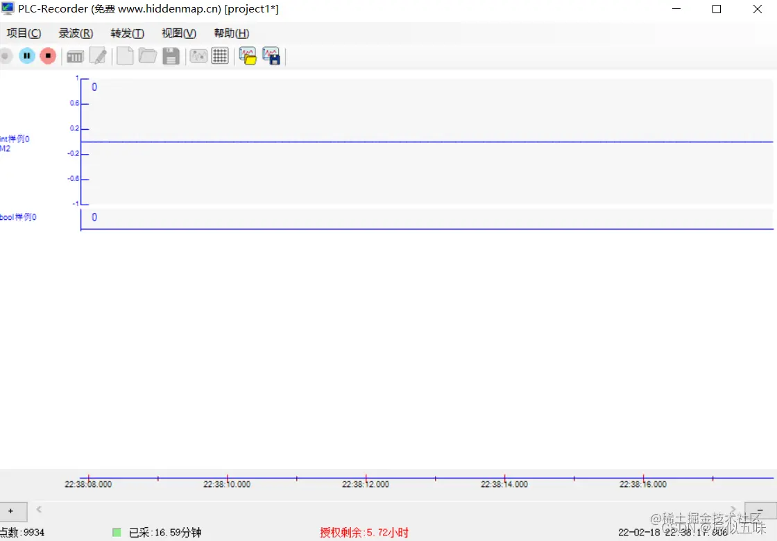777x541 pixels.
Task: Click the left scroll arrow of the timeline
Action: (x=39, y=509)
